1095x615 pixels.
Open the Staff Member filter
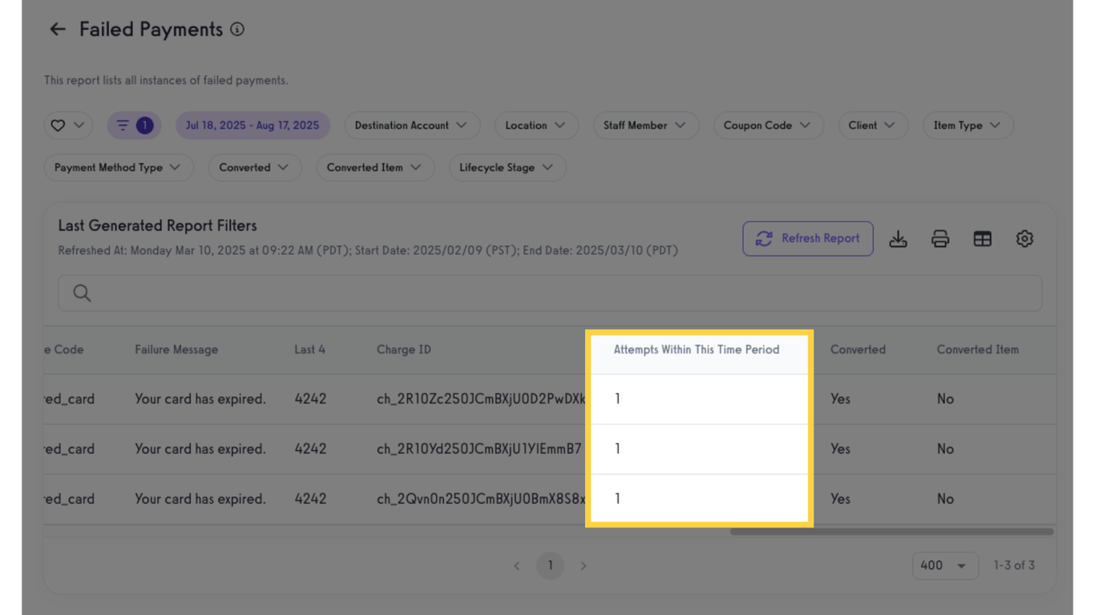pos(645,126)
